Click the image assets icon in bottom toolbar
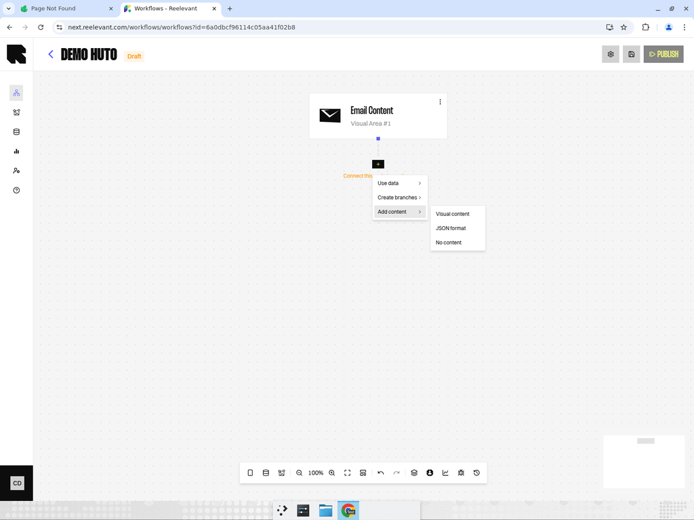Image resolution: width=694 pixels, height=520 pixels. tap(281, 473)
